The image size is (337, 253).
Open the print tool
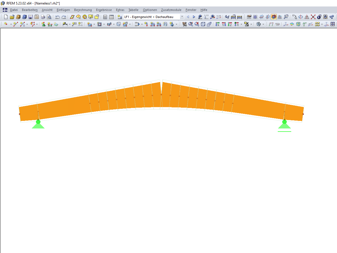point(43,17)
